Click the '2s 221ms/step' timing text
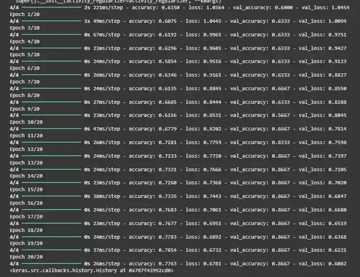Viewport: 360px width, 277px height. [x=104, y=8]
